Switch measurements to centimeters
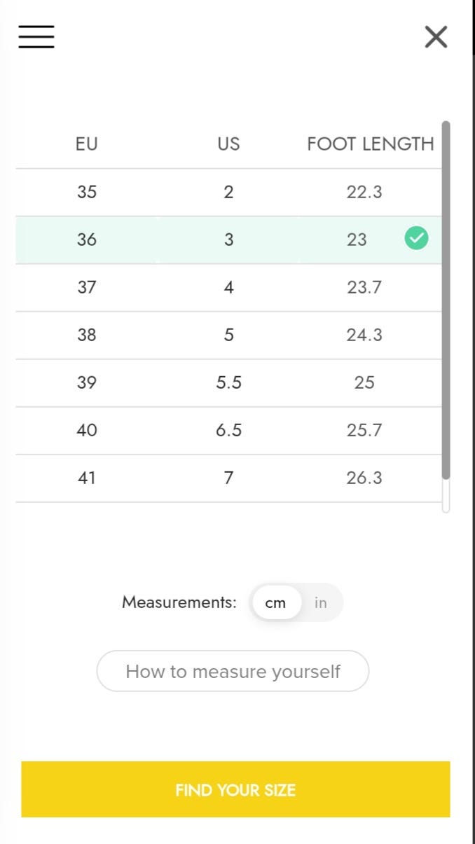Viewport: 475px width, 844px height. [276, 602]
